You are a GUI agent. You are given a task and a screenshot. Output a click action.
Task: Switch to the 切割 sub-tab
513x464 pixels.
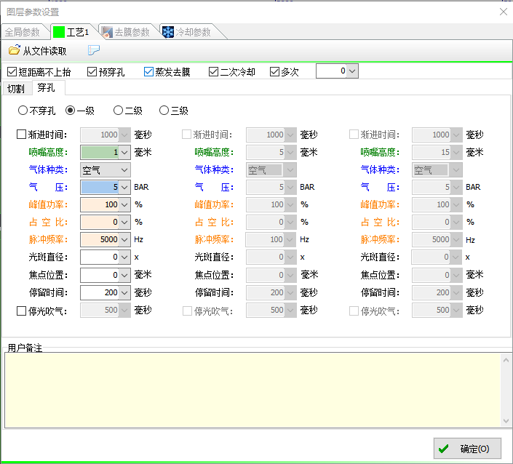pos(16,89)
